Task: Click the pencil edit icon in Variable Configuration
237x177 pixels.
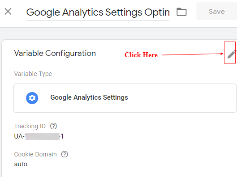Action: [232, 54]
